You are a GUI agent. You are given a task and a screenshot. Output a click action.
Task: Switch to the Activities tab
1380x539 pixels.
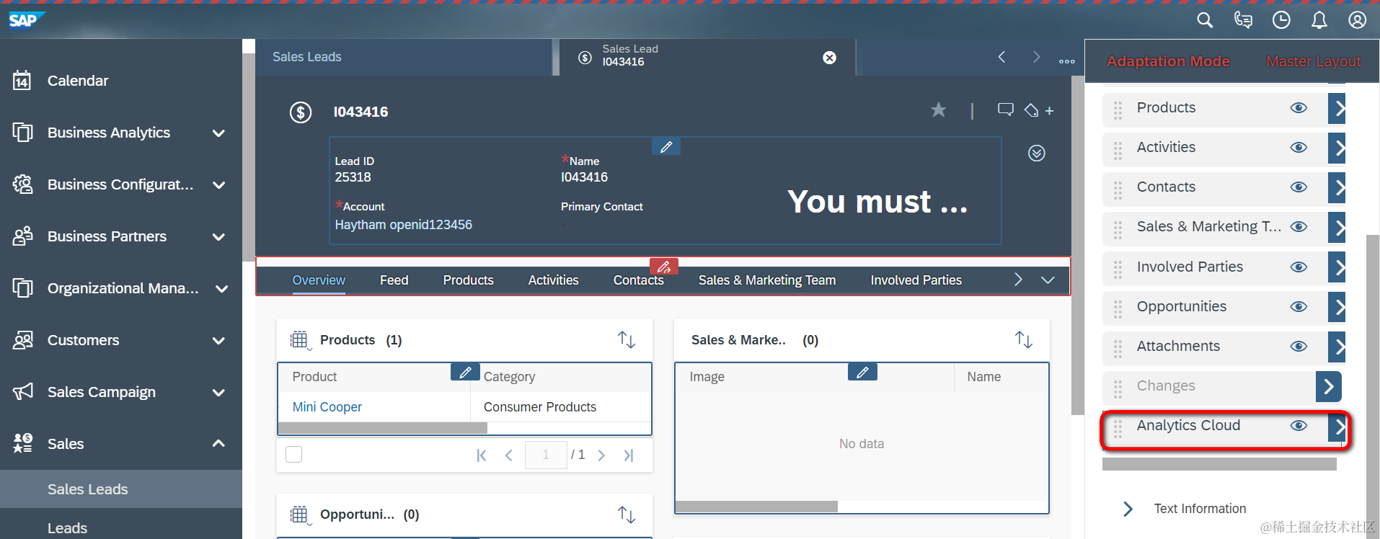pos(554,280)
